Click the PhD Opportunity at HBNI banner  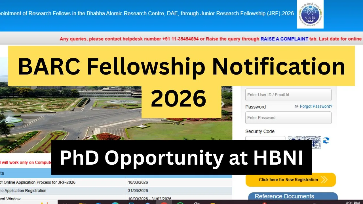(x=181, y=158)
